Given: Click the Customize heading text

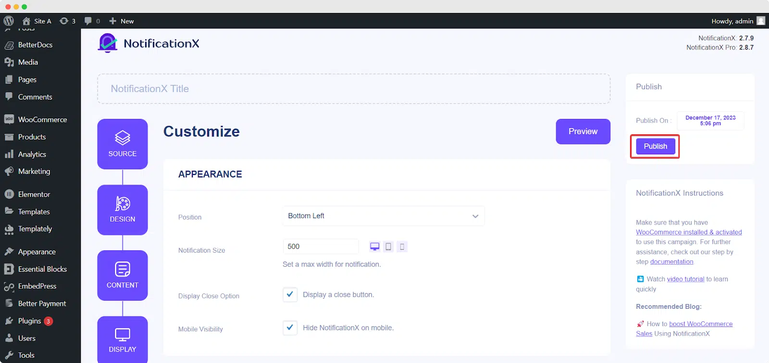Looking at the screenshot, I should (x=201, y=131).
